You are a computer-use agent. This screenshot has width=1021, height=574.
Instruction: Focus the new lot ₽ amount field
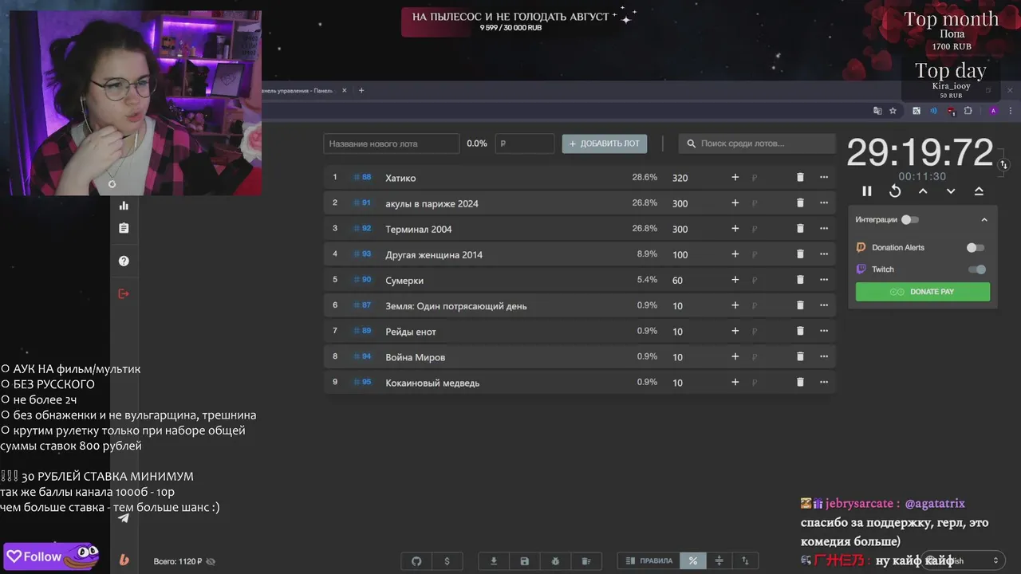(x=525, y=143)
